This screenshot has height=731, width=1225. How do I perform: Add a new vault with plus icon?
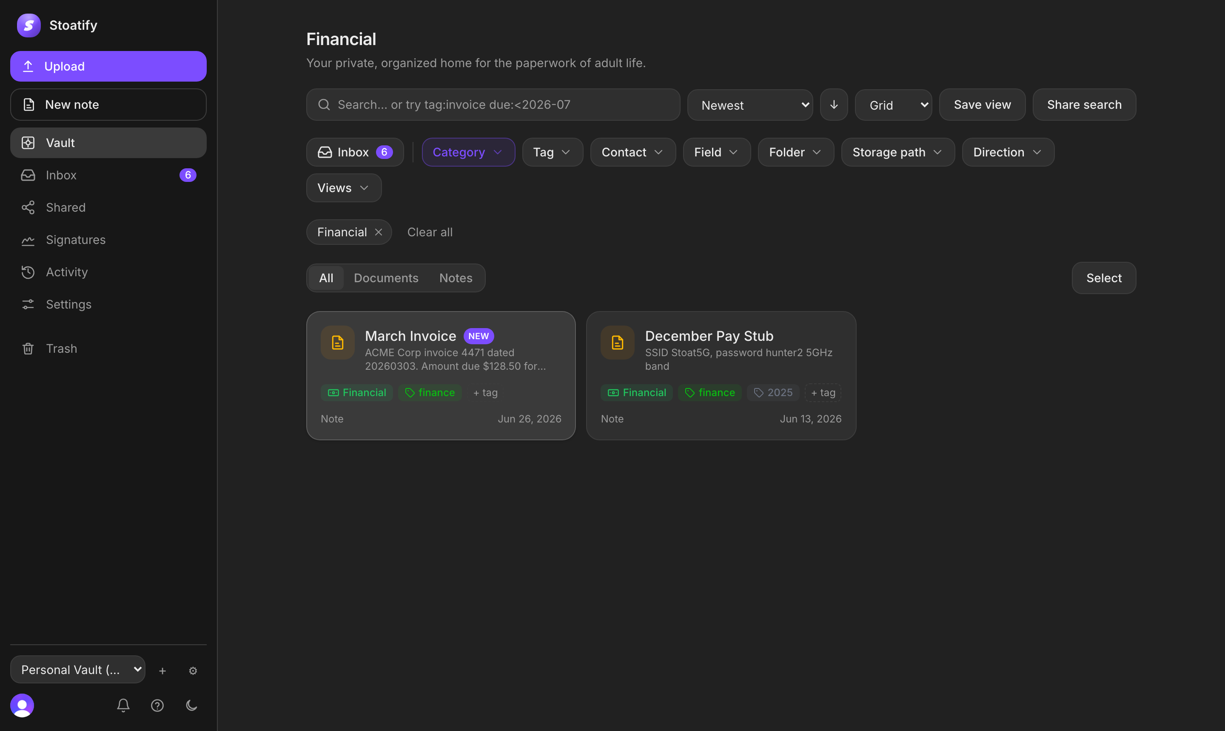162,670
